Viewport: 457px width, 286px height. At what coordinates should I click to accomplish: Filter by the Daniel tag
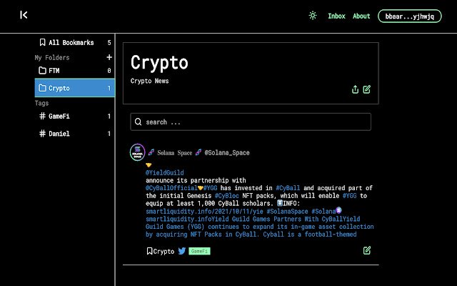pyautogui.click(x=75, y=134)
